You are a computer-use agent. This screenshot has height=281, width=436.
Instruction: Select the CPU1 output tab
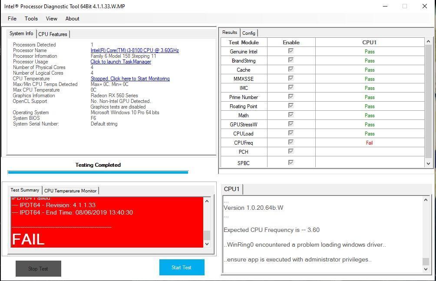232,189
